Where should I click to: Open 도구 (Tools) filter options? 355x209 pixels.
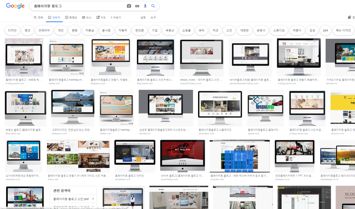pos(153,17)
